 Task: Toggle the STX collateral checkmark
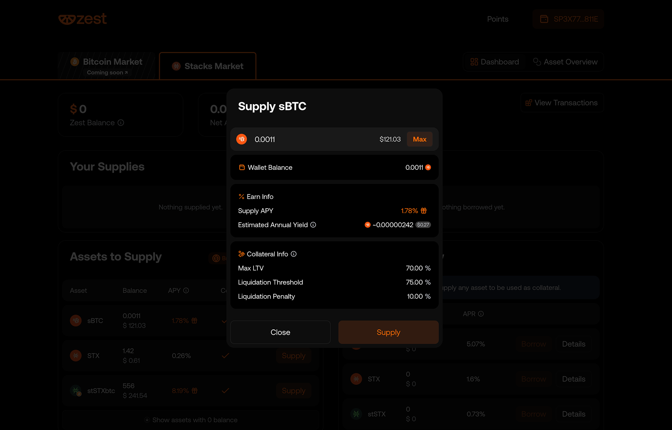click(225, 356)
